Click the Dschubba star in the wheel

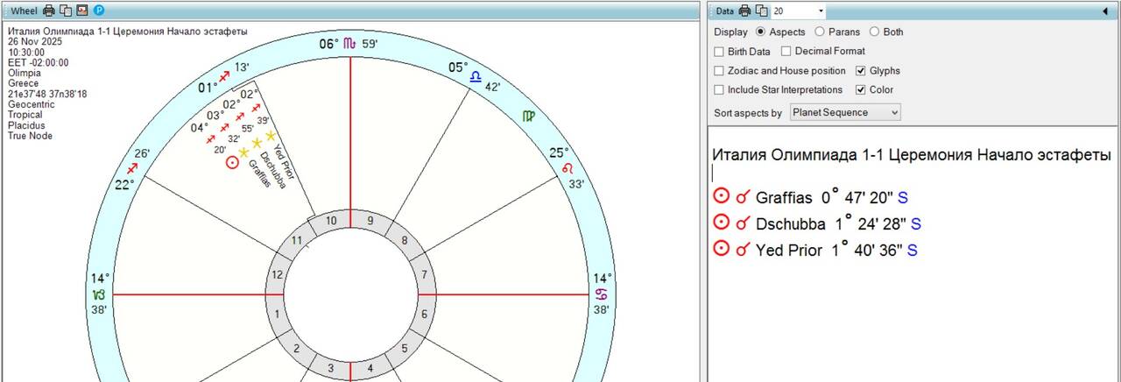[257, 143]
